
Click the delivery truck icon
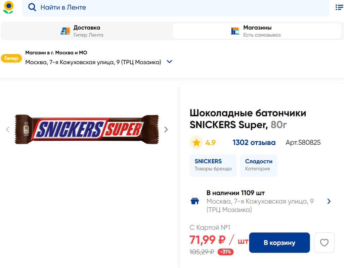(x=65, y=31)
